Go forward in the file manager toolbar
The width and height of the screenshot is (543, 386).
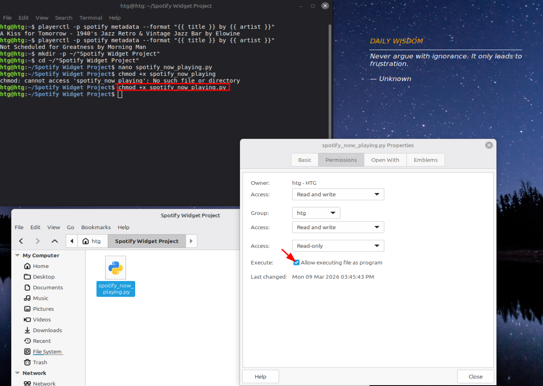click(x=38, y=241)
